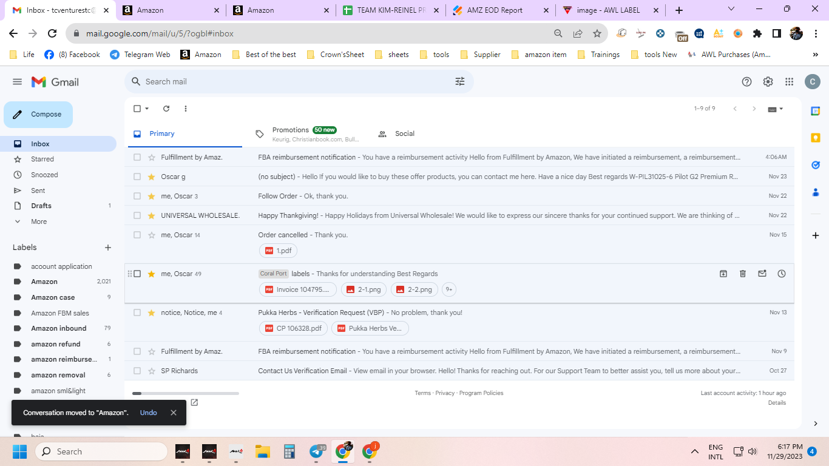Dismiss the 'Conversation moved' notification
This screenshot has width=829, height=466.
pyautogui.click(x=174, y=413)
